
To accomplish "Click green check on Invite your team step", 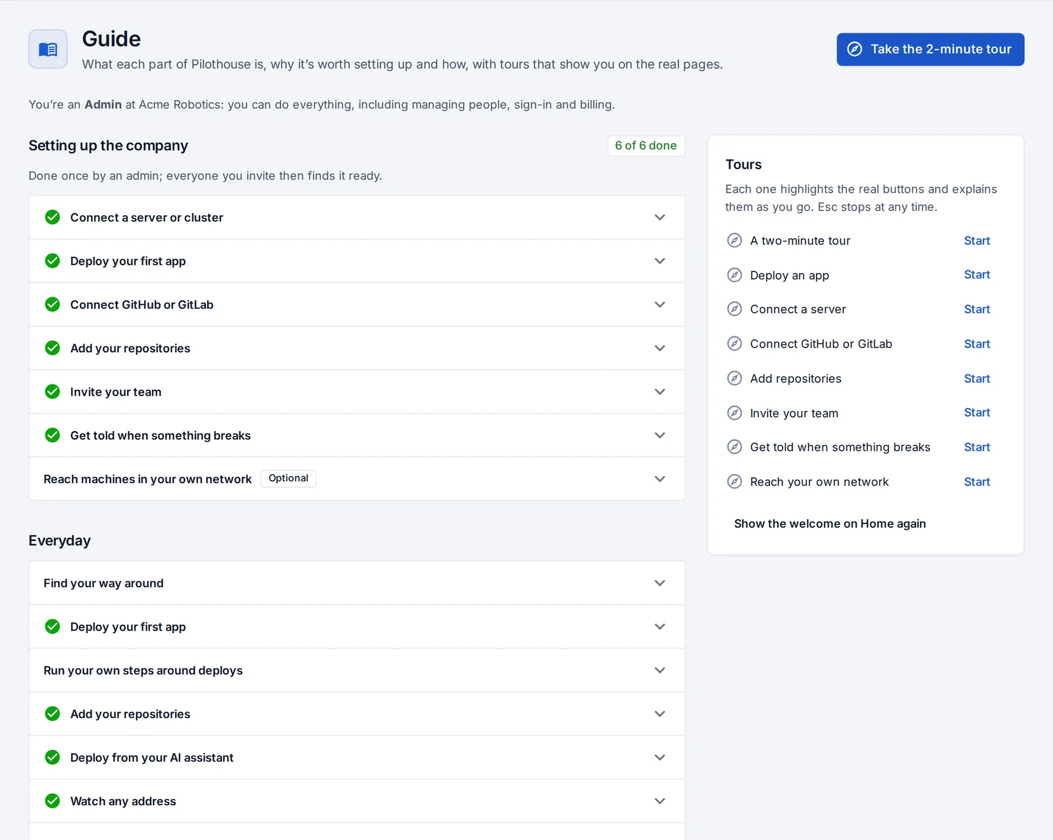I will [53, 392].
